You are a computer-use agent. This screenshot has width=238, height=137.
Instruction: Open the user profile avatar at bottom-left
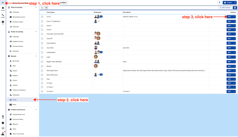click(3, 134)
